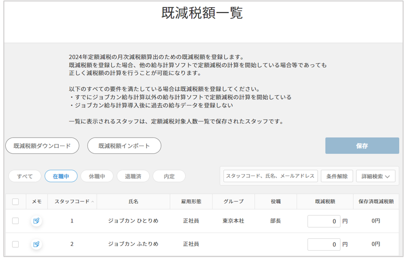Open memo icon for ジョブカン ふたりめ
Viewport: 406px width, 258px height.
(x=37, y=244)
